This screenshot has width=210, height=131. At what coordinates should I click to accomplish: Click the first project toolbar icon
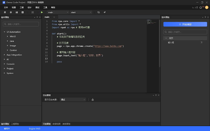[5, 12]
